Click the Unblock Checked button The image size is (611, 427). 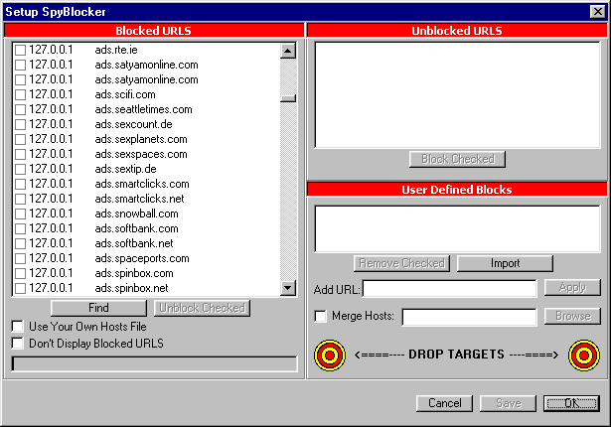click(203, 308)
